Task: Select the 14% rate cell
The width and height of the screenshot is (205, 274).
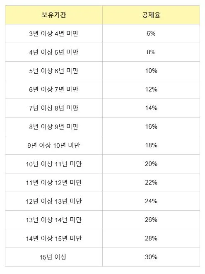Action: (x=151, y=108)
